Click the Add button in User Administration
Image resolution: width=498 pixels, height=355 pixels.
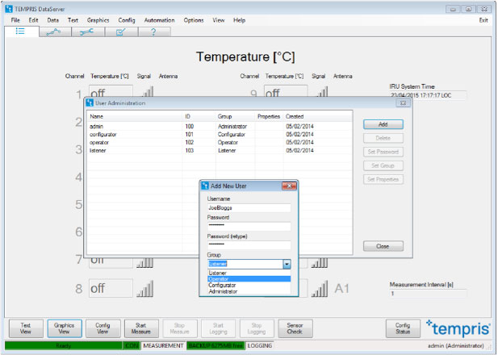coord(383,125)
